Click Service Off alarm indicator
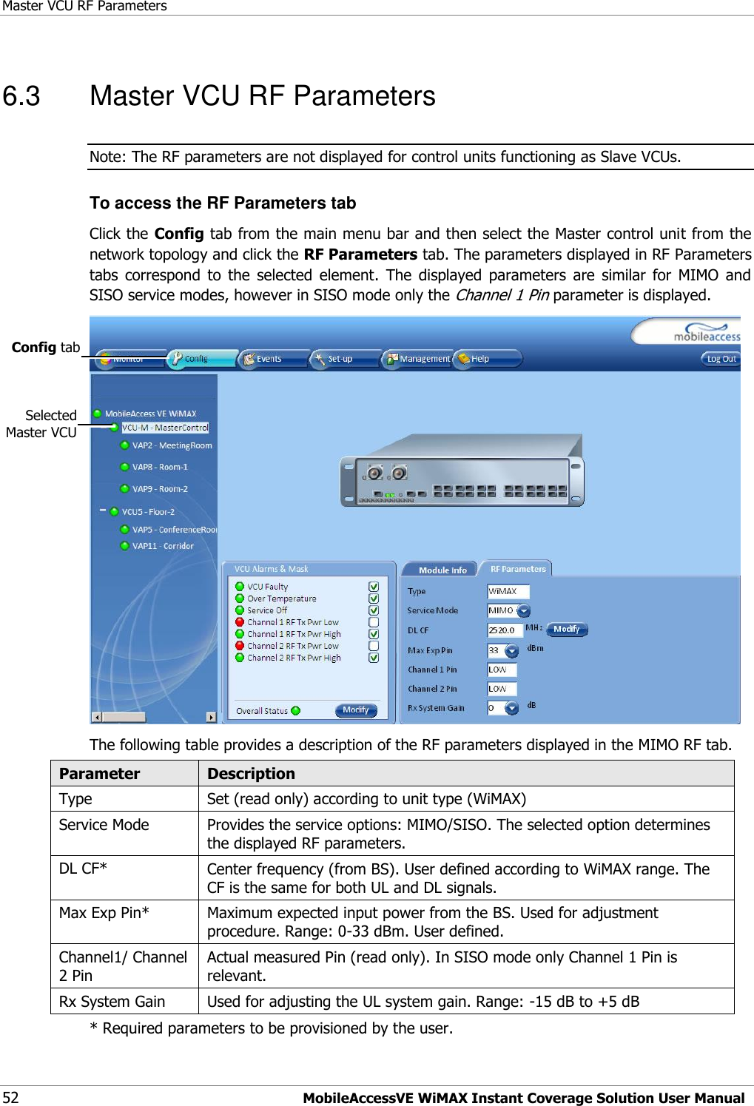 tap(240, 610)
